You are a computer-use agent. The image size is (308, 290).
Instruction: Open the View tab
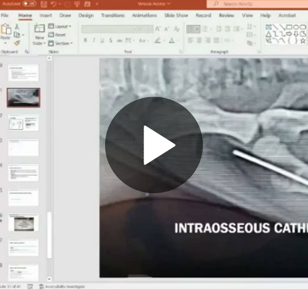(247, 15)
